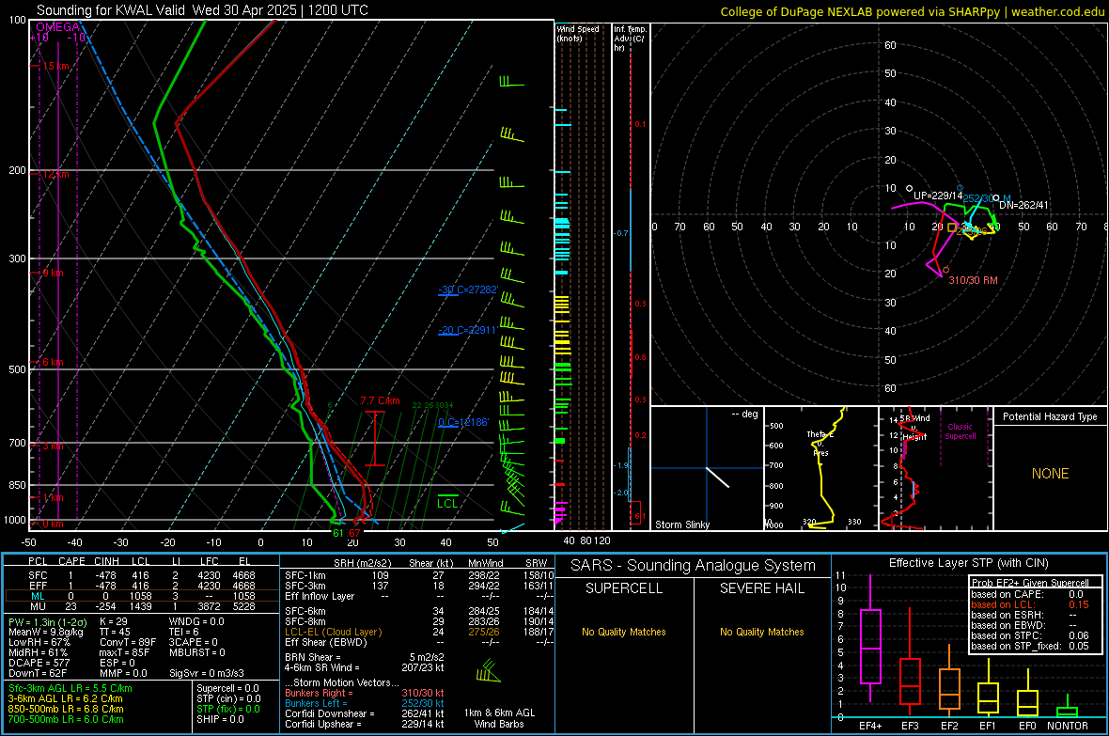The width and height of the screenshot is (1109, 736).
Task: Click the SUPERCELL column header
Action: tap(624, 588)
